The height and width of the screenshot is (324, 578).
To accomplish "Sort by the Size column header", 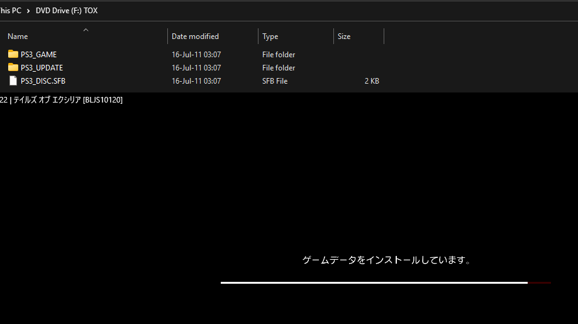I will (344, 36).
